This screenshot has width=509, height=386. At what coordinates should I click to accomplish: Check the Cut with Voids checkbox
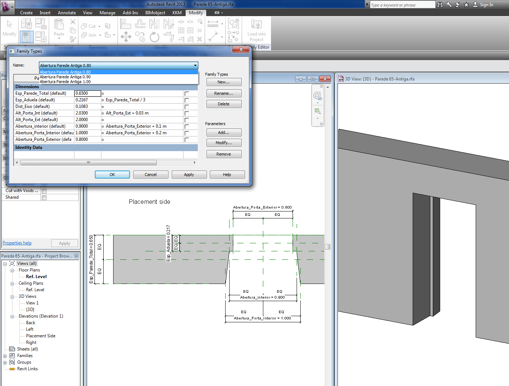44,191
